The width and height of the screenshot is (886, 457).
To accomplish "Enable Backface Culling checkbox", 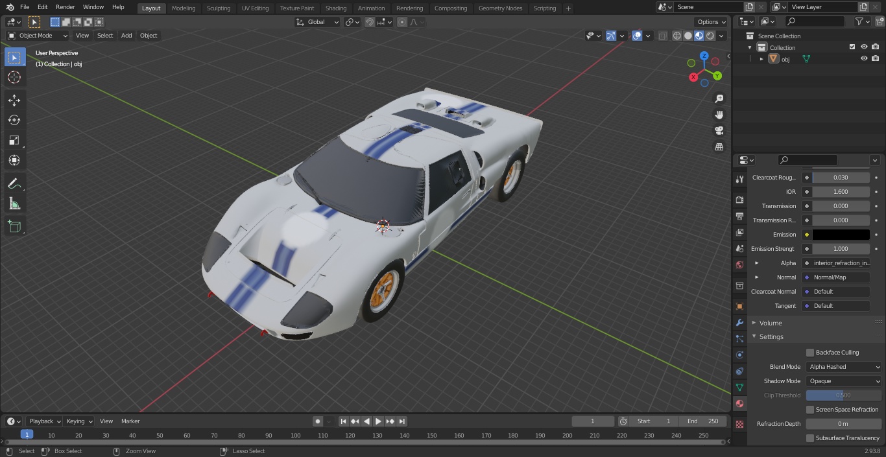I will point(810,353).
